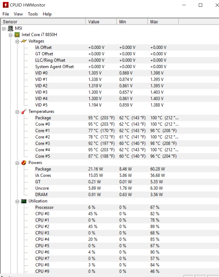Collapse the Powers section
The width and height of the screenshot is (219, 277).
point(17,163)
